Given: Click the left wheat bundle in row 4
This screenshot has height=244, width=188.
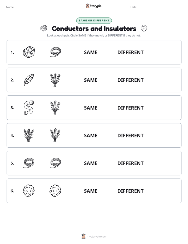Looking at the screenshot, I should pyautogui.click(x=29, y=135).
